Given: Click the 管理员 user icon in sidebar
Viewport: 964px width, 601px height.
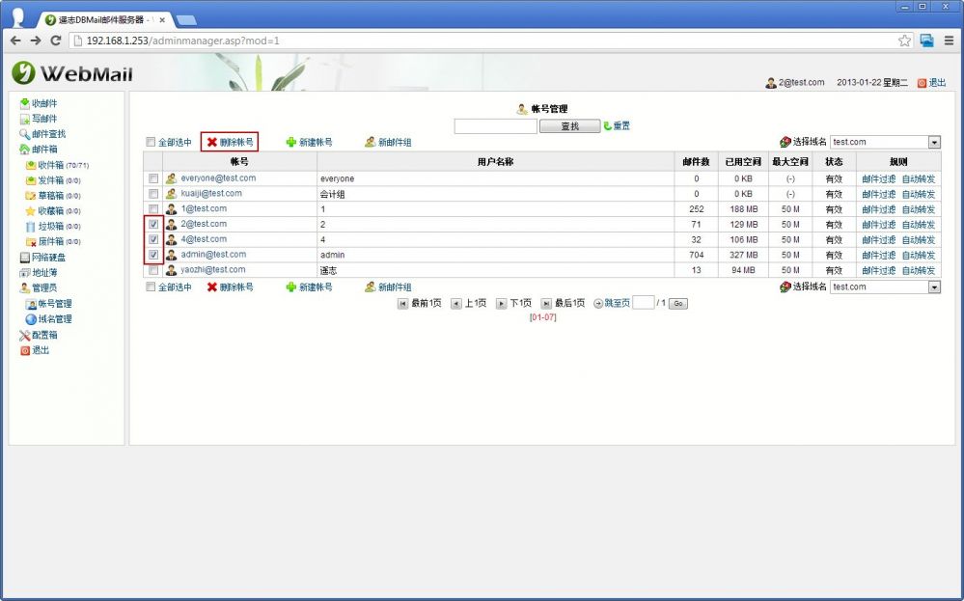Looking at the screenshot, I should coord(24,287).
